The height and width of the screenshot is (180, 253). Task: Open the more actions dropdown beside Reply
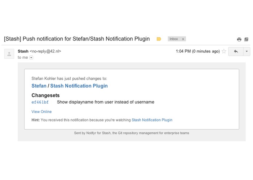tap(246, 51)
